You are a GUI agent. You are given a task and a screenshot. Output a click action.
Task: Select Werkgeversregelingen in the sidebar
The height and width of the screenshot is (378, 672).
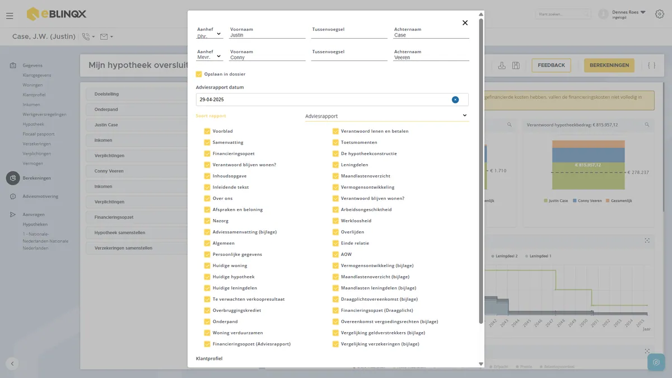[x=44, y=114]
